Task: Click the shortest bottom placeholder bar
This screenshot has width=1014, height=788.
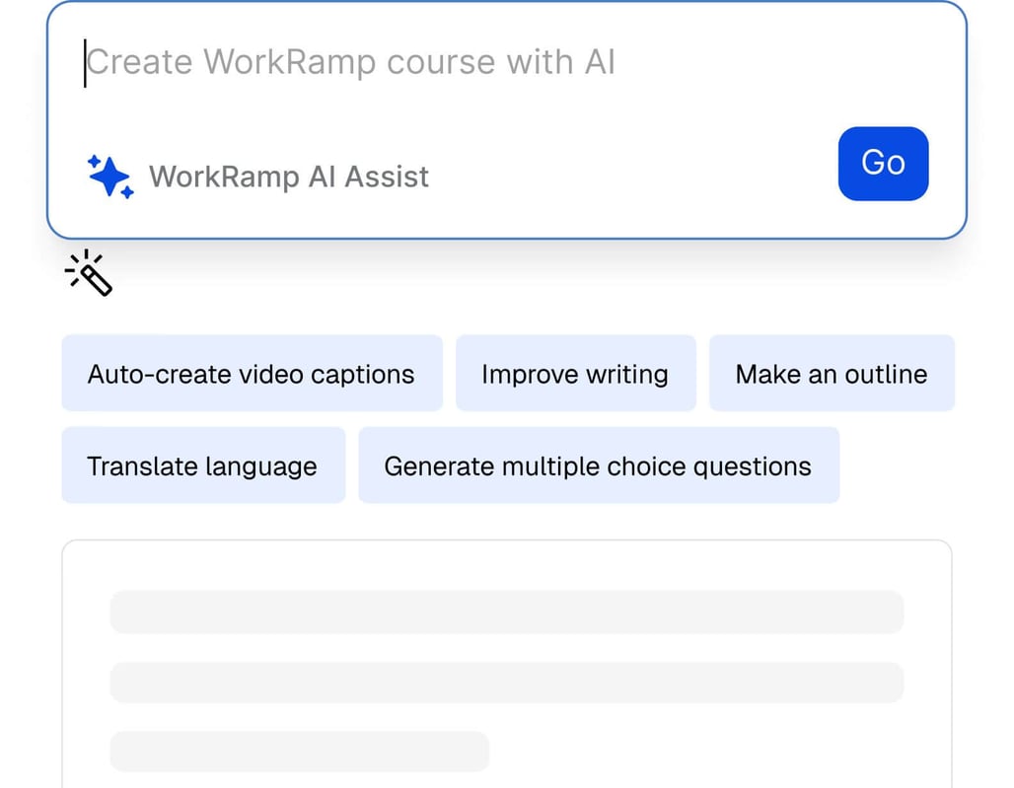Action: [x=300, y=751]
